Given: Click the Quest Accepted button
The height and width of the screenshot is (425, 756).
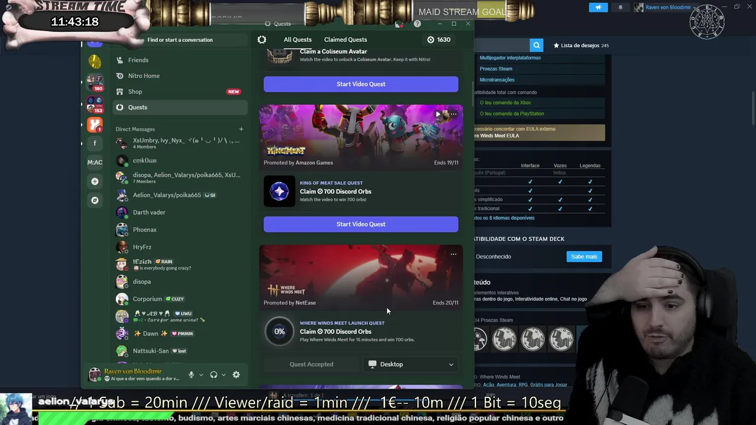Looking at the screenshot, I should coord(311,364).
